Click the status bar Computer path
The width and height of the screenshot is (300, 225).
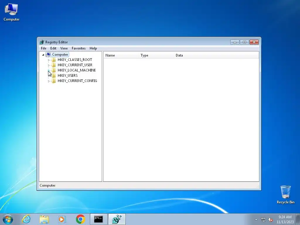click(x=47, y=185)
